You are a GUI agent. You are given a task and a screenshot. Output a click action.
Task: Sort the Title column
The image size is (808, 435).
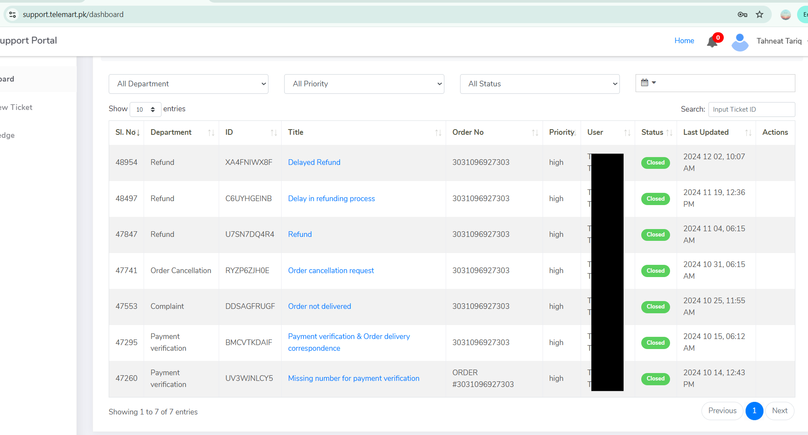[x=438, y=133]
